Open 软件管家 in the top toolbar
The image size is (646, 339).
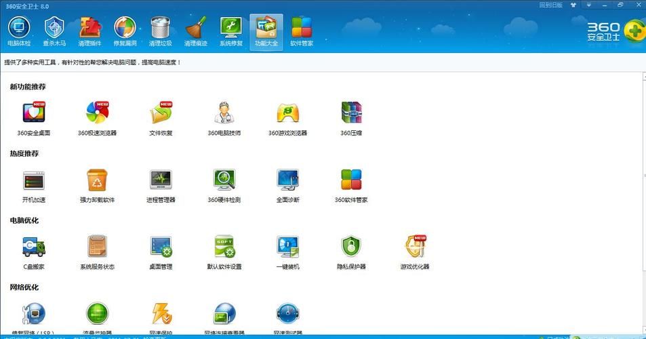point(302,32)
